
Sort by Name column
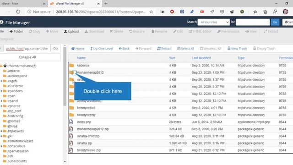(81, 58)
